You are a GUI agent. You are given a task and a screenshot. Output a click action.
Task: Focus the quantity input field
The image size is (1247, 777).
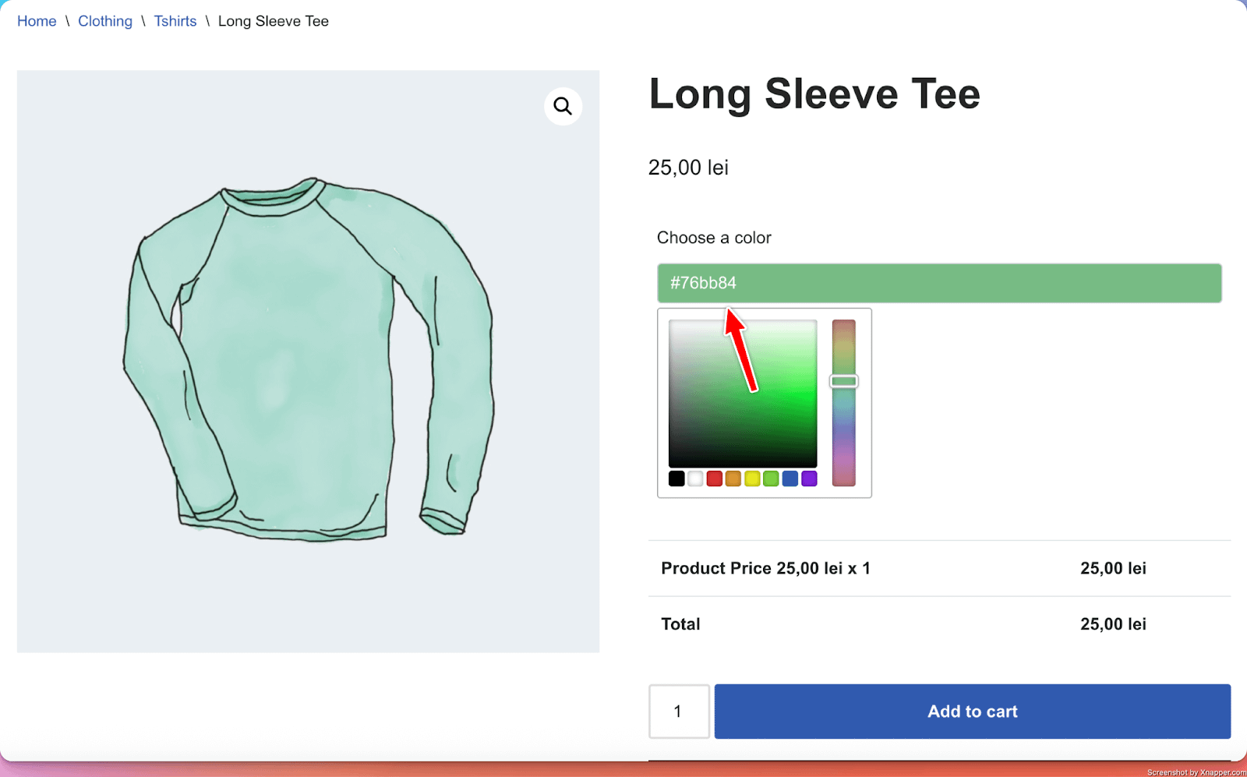pos(679,712)
